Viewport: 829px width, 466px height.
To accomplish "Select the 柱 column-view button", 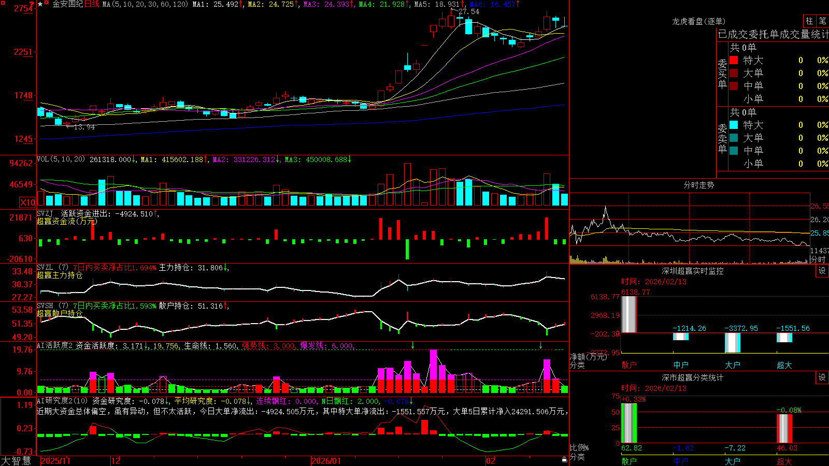I will point(809,21).
